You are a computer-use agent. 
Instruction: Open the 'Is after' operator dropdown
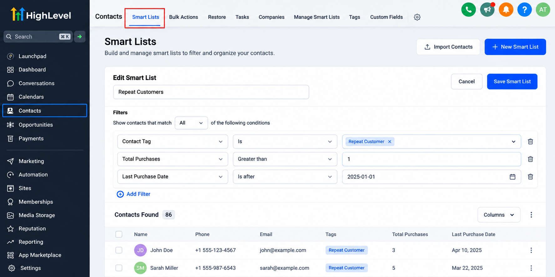tap(285, 176)
